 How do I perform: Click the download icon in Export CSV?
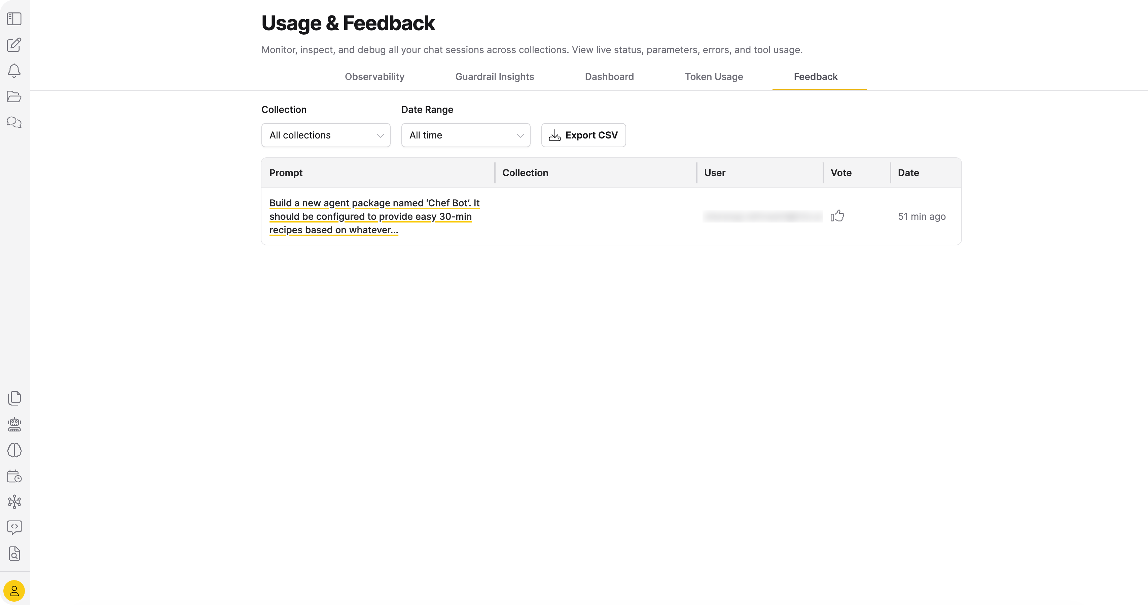click(554, 135)
